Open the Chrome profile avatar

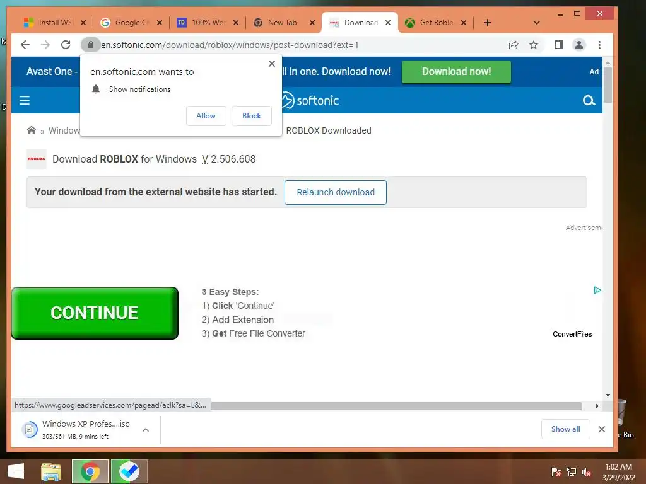[x=579, y=45]
